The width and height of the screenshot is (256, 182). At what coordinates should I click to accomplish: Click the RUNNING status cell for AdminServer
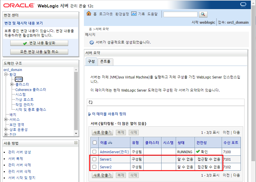tap(185, 152)
